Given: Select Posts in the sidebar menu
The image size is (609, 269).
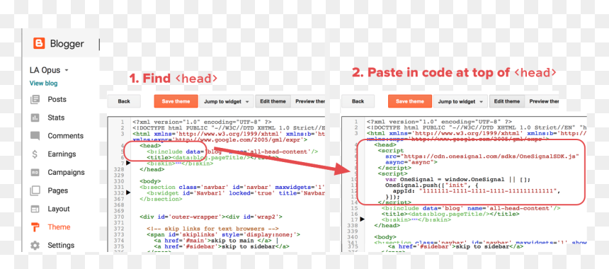Looking at the screenshot, I should pos(57,99).
